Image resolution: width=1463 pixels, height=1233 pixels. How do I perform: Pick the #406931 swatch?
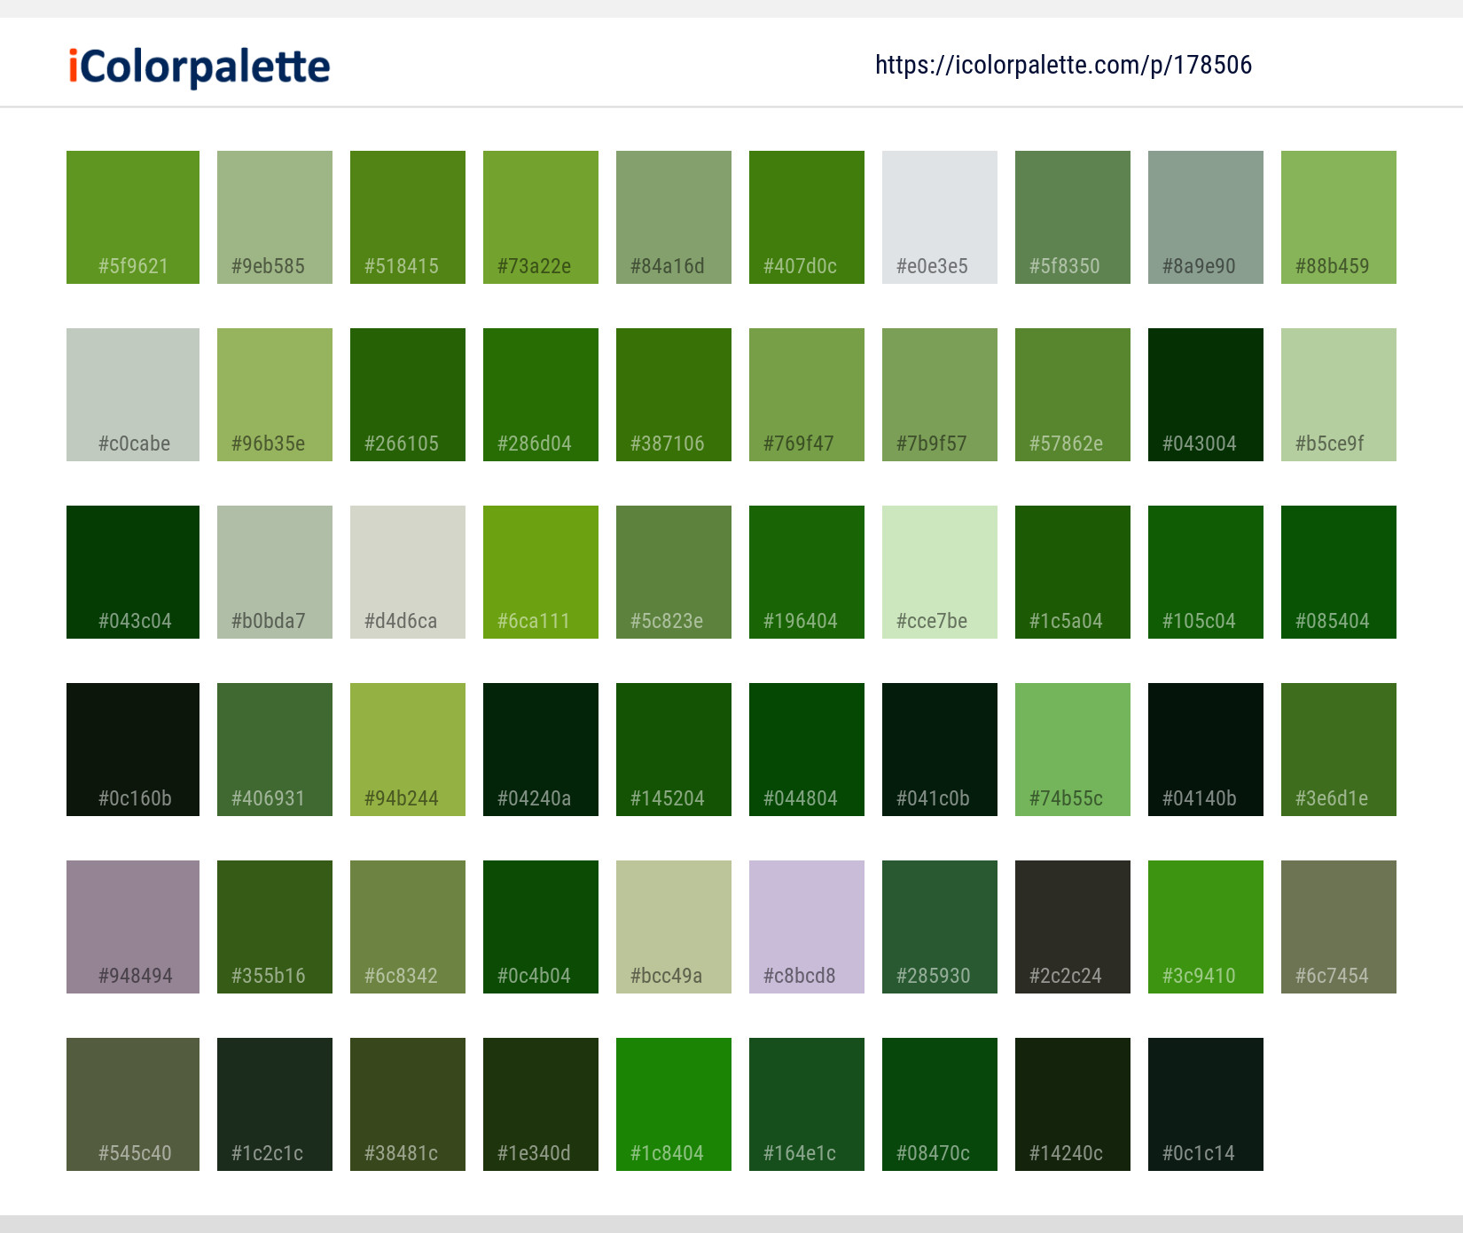coord(275,750)
